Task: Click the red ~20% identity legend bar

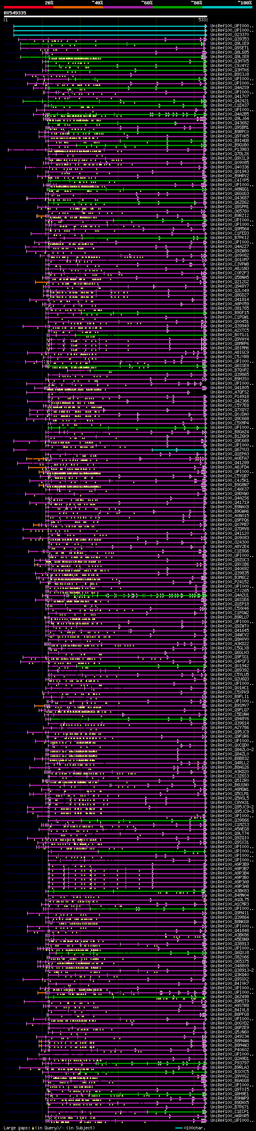Action: tap(28, 7)
